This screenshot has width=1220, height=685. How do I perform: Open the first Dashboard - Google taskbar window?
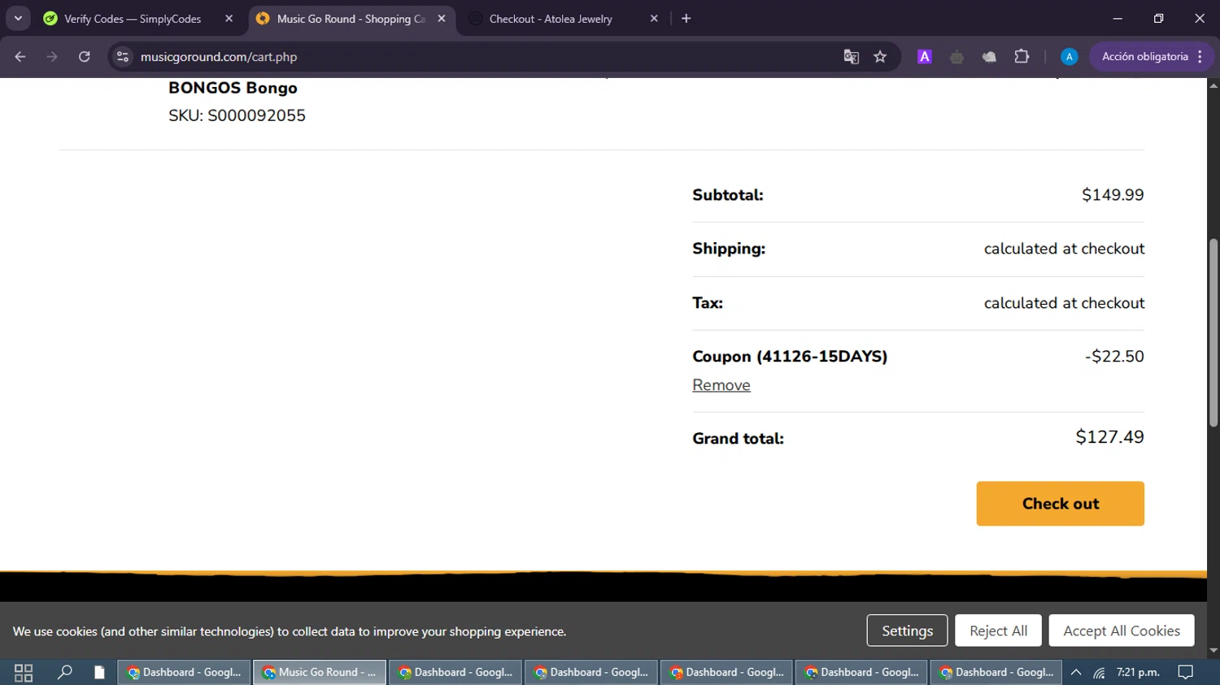coord(185,673)
